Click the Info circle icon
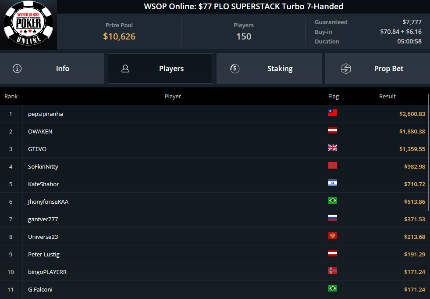The width and height of the screenshot is (430, 299). point(17,68)
